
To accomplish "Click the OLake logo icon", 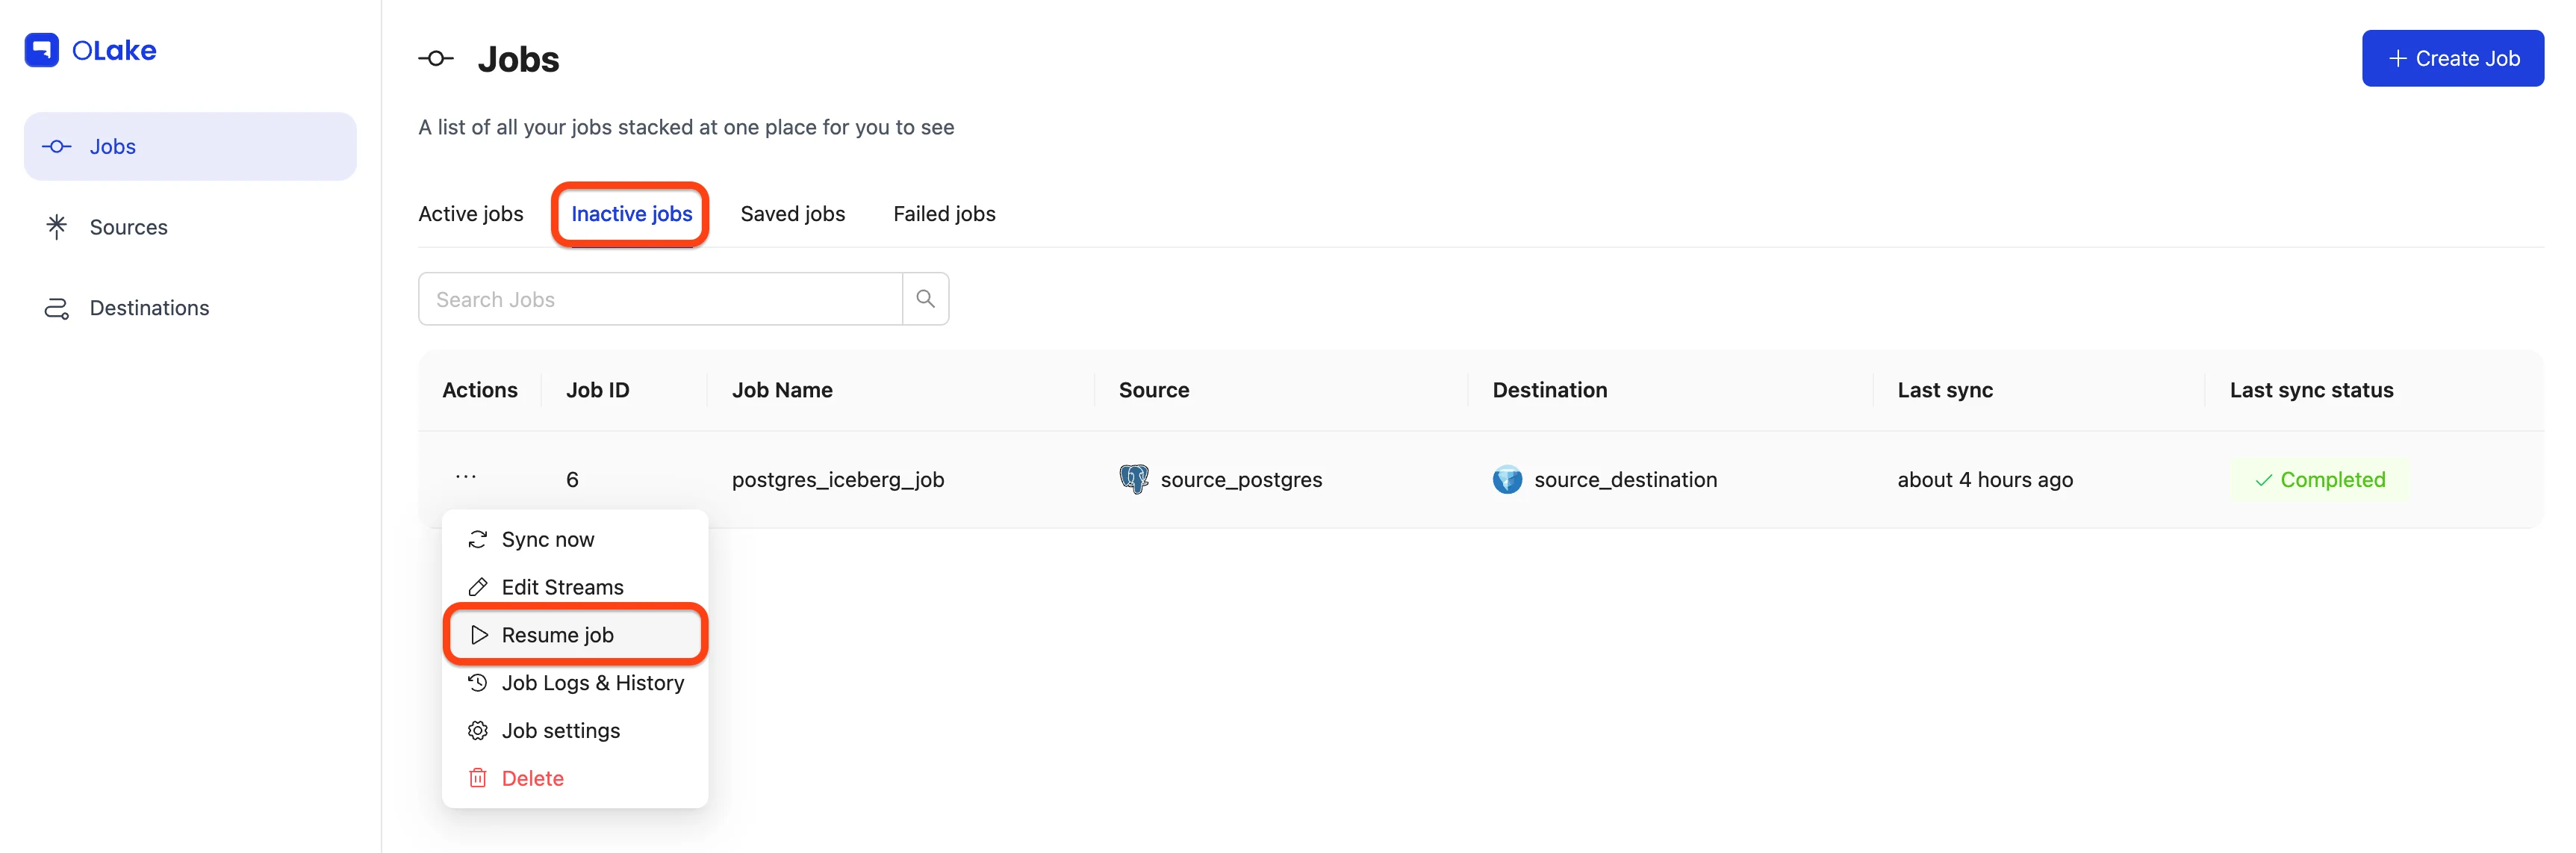I will (42, 50).
